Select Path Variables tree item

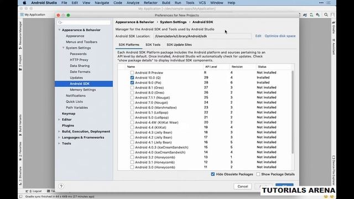(77, 108)
